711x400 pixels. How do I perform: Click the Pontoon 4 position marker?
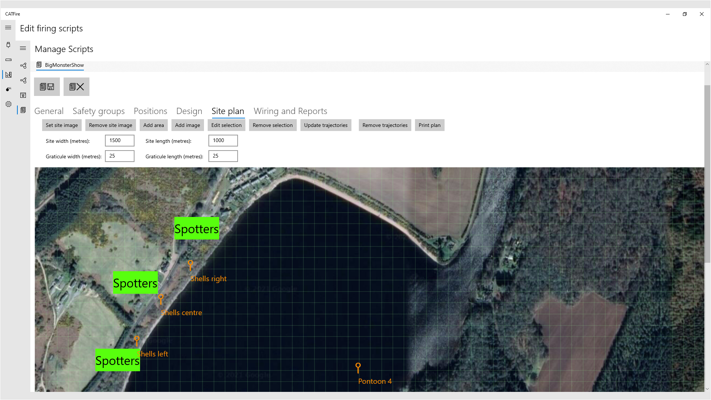coord(358,367)
